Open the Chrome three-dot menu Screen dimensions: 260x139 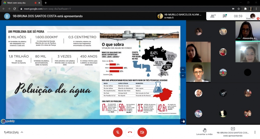click(x=256, y=9)
